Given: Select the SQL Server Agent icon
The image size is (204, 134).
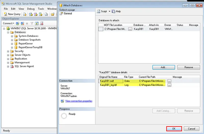Looking at the screenshot, I should 12,66.
